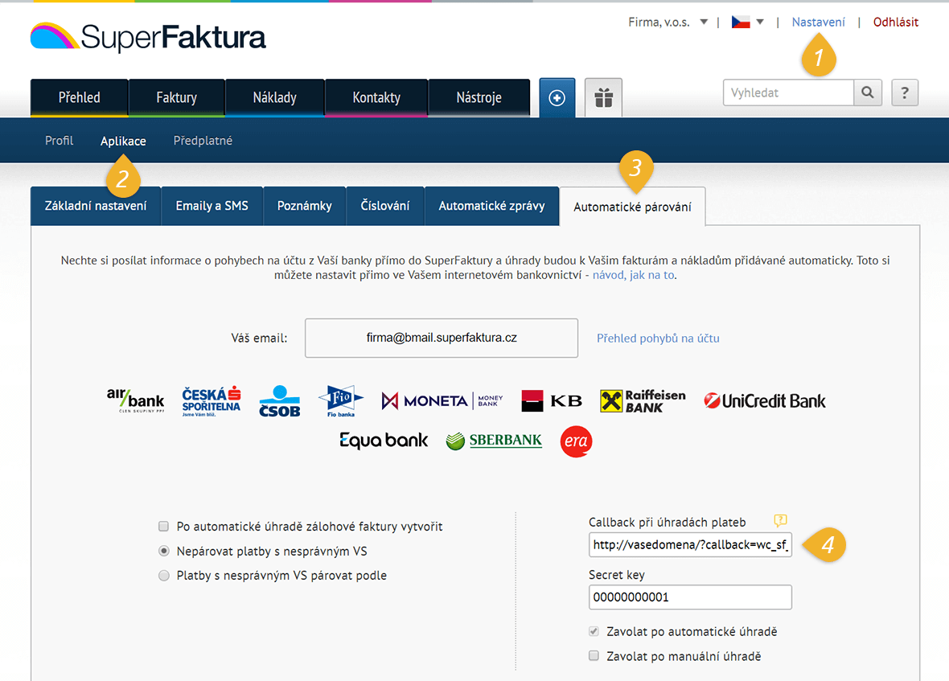Toggle 'Zavolat po automatické úhradě' checkbox
The height and width of the screenshot is (681, 949).
(594, 631)
